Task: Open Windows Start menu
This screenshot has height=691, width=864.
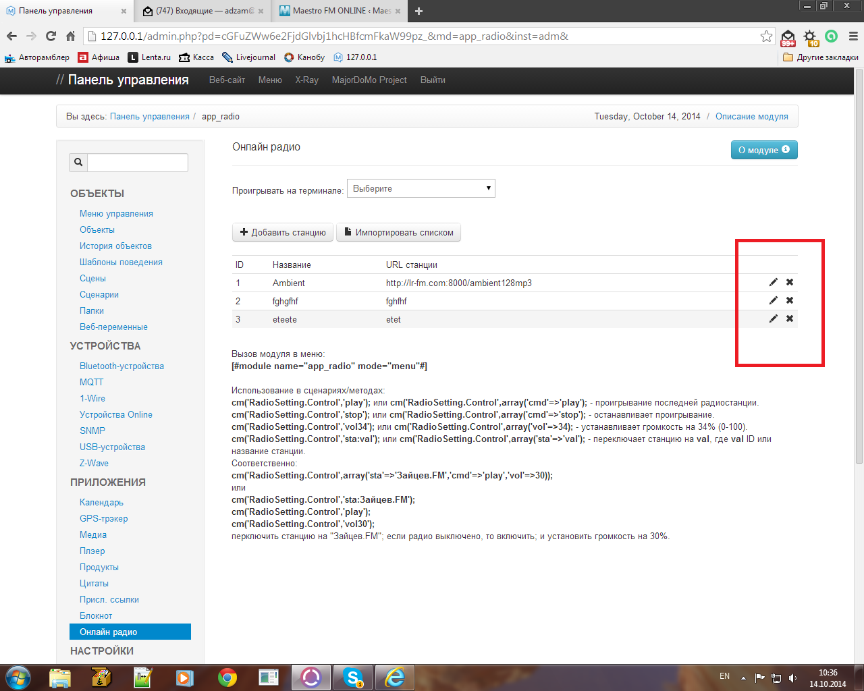Action: coord(18,677)
